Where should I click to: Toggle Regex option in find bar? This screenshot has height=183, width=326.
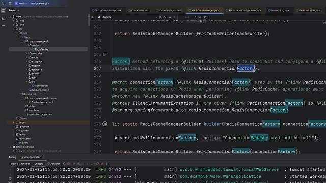click(174, 17)
